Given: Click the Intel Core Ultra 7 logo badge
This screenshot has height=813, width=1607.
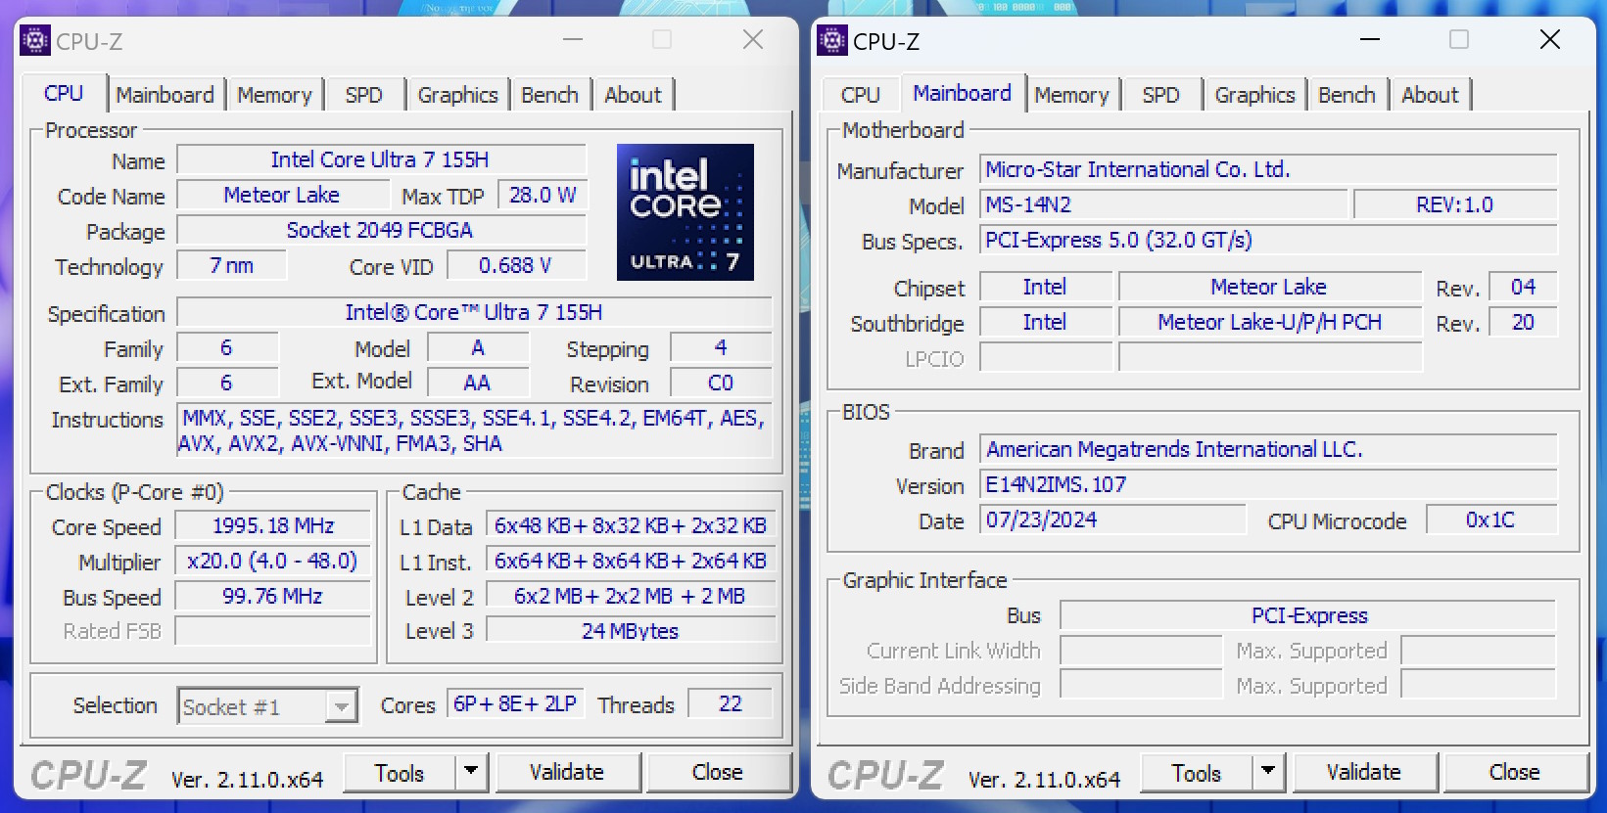Looking at the screenshot, I should (685, 212).
